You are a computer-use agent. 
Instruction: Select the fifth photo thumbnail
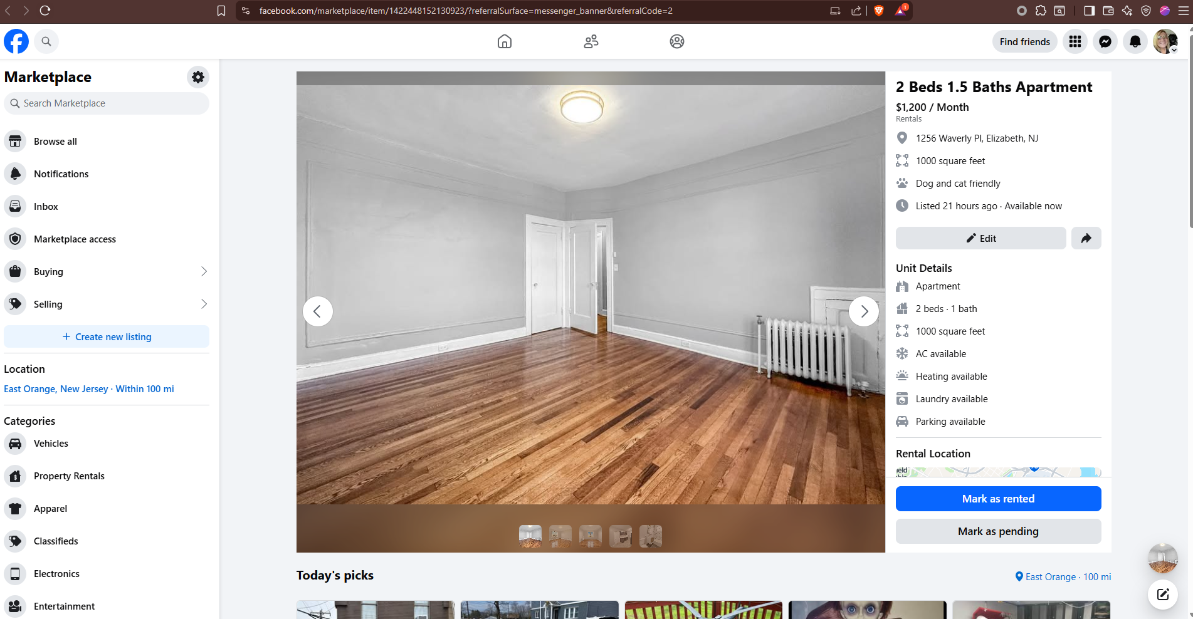pyautogui.click(x=651, y=536)
